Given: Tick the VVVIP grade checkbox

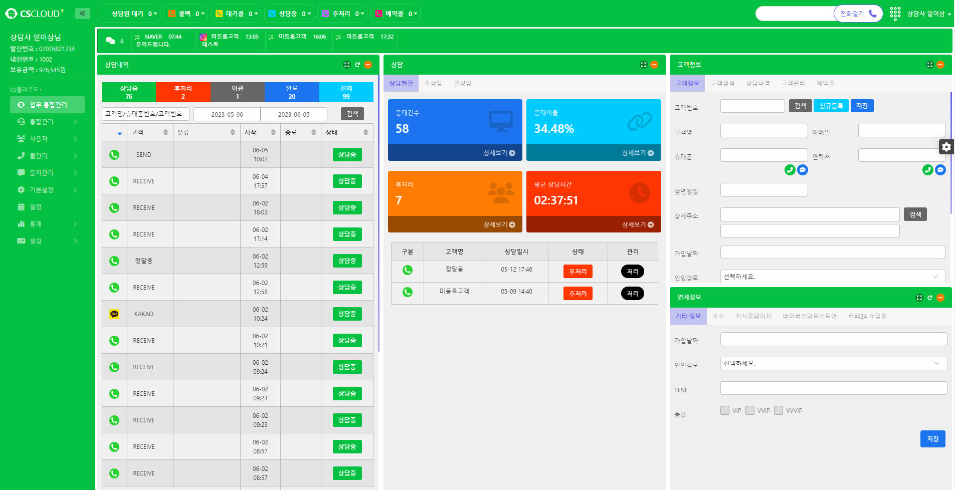Looking at the screenshot, I should click(779, 410).
